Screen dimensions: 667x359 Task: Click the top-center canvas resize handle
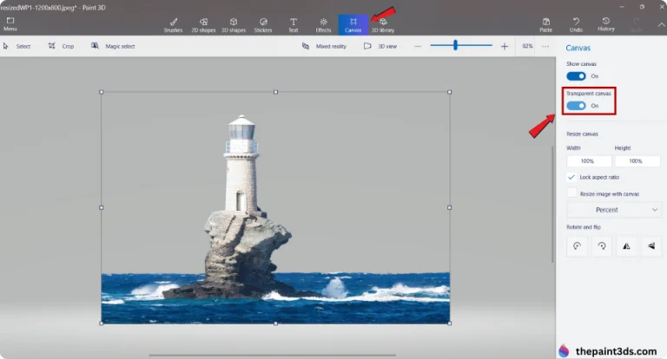coord(275,92)
